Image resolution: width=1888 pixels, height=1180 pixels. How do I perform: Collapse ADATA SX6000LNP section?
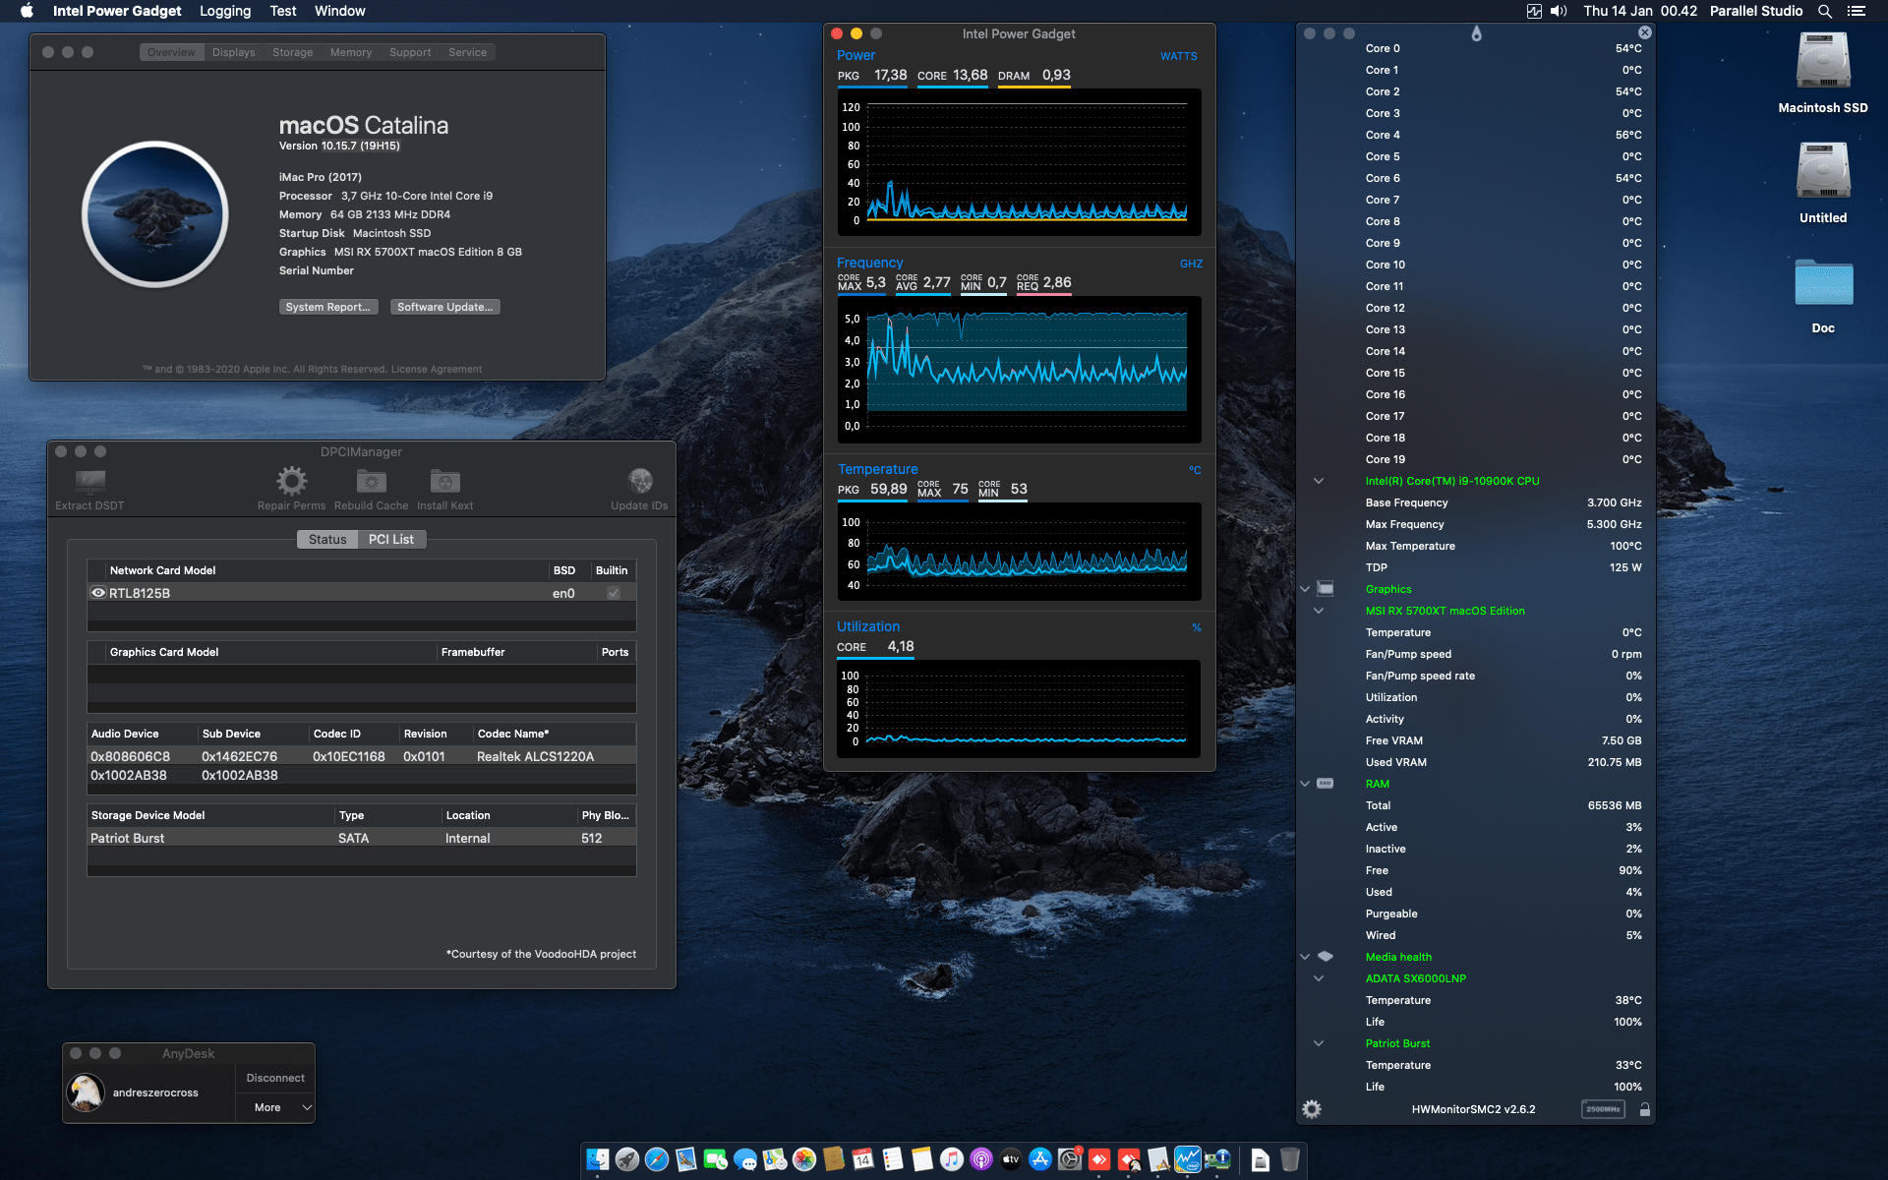(1319, 978)
